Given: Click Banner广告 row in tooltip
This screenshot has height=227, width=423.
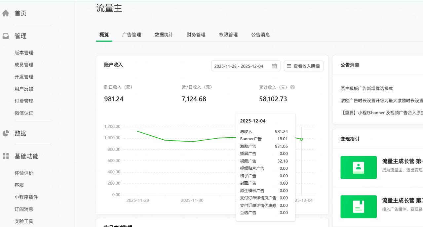Looking at the screenshot, I should point(264,139).
